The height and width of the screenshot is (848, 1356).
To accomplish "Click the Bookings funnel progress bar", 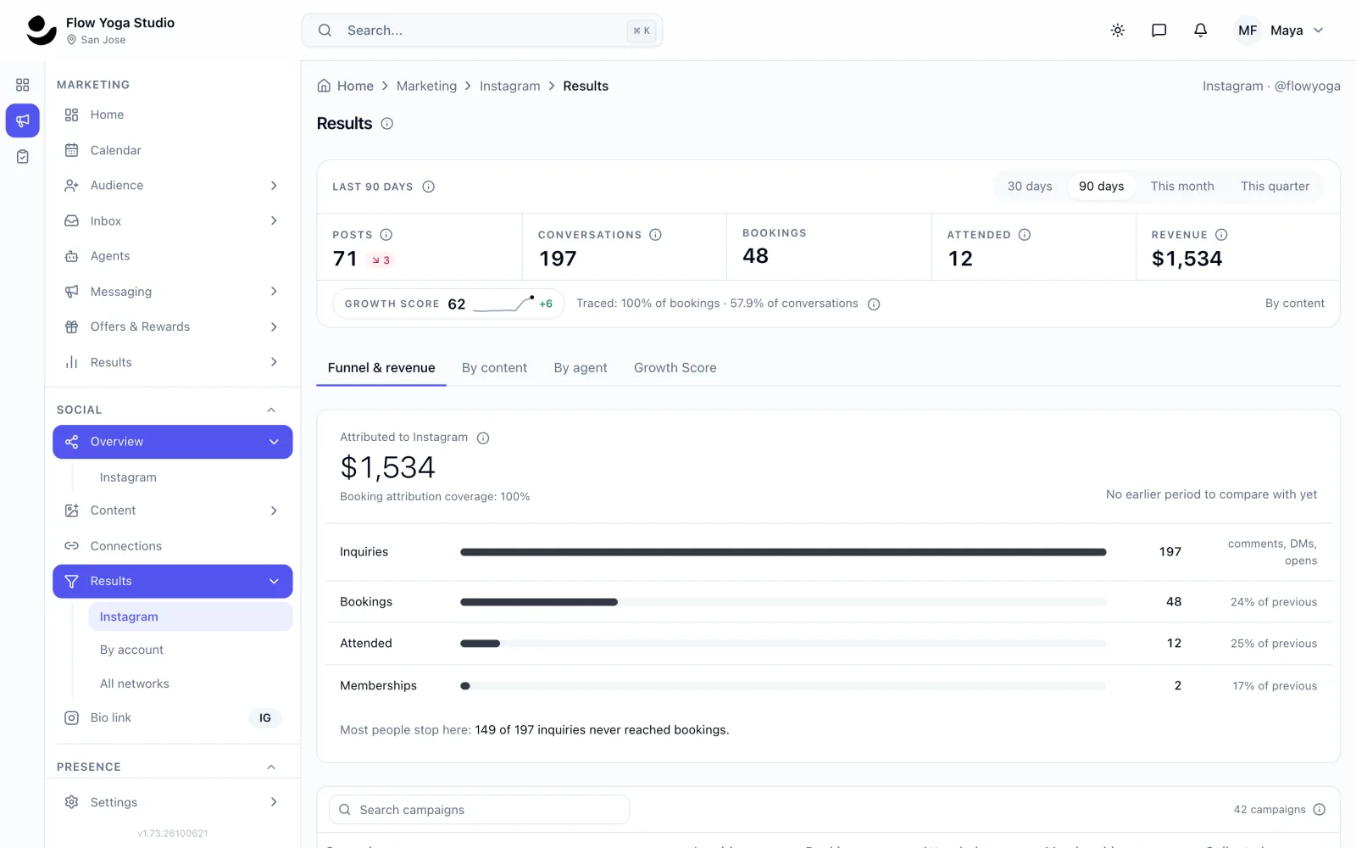I will click(x=783, y=602).
